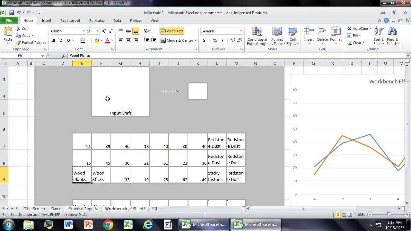Switch to the Data ribbon tab
Viewport: 411px width, 231px height.
click(x=117, y=21)
